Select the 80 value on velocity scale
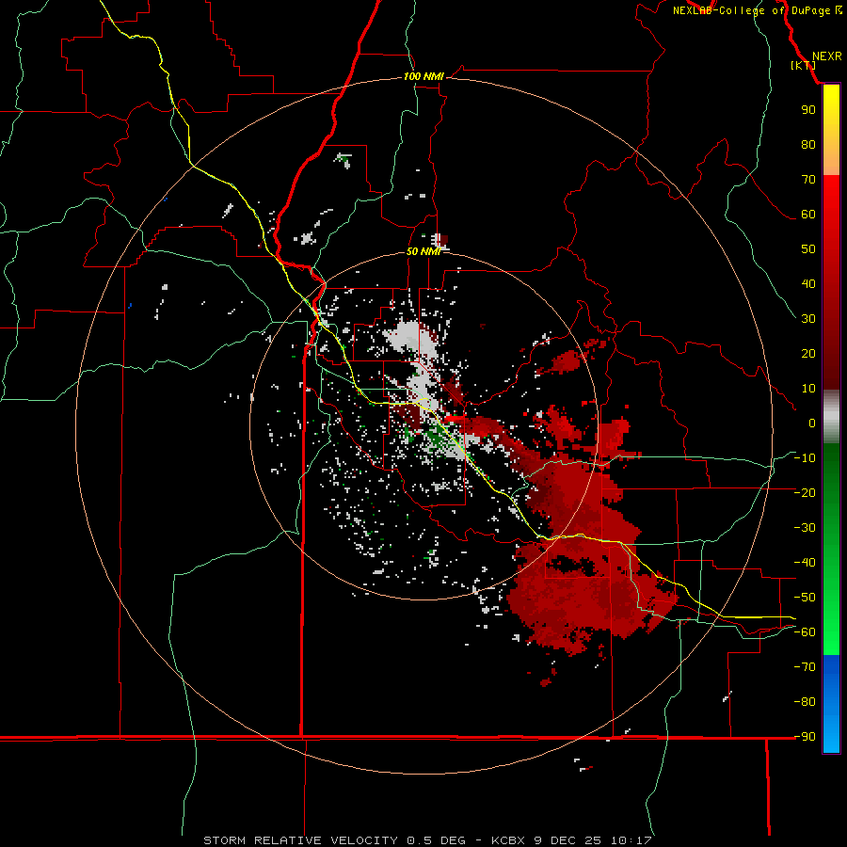This screenshot has width=847, height=847. tap(808, 144)
